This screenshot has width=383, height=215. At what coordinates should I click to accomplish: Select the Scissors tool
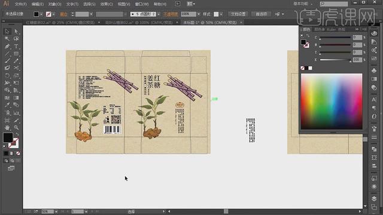click(x=16, y=68)
